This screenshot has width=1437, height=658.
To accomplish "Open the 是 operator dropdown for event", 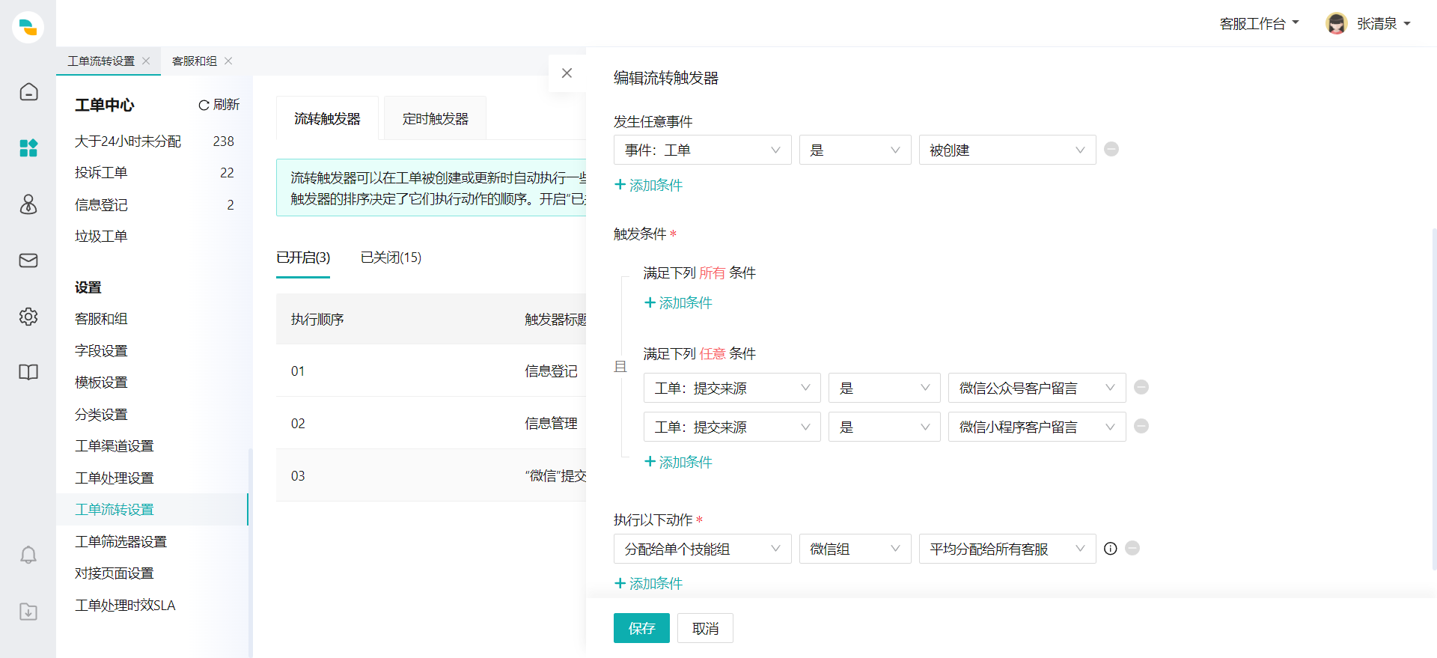I will pyautogui.click(x=855, y=150).
